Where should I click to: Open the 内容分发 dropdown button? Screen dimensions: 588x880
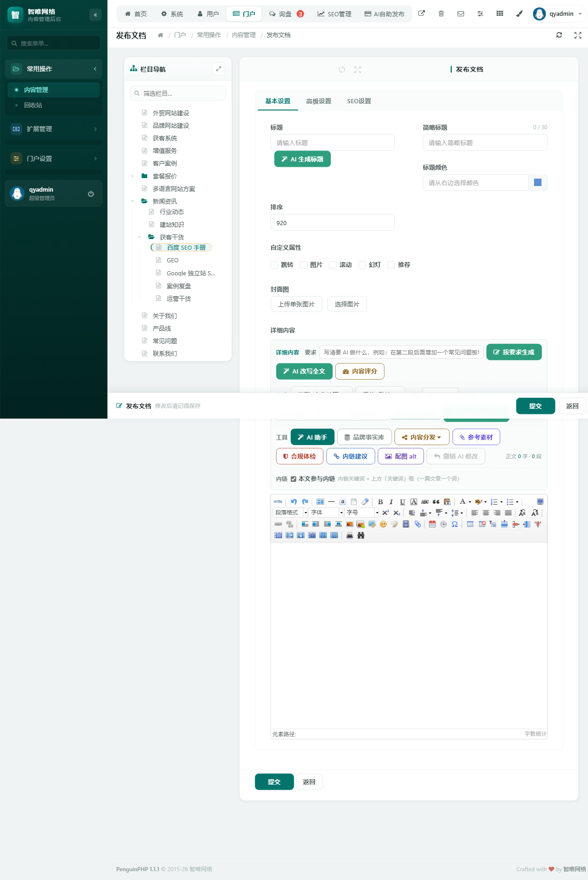pyautogui.click(x=422, y=437)
